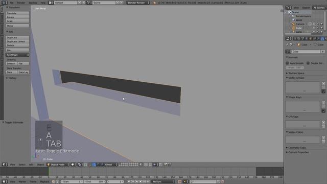Select RenderLayers in the outliner
This screenshot has width=327, height=184.
pyautogui.click(x=303, y=16)
